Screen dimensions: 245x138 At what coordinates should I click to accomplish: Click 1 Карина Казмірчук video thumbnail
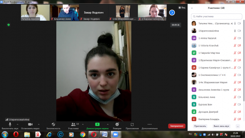pyautogui.click(x=152, y=13)
